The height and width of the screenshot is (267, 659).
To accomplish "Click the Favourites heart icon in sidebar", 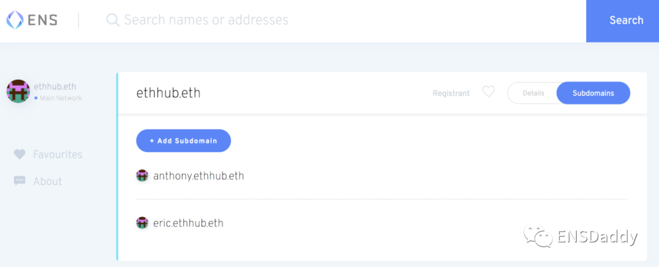I will [x=20, y=154].
